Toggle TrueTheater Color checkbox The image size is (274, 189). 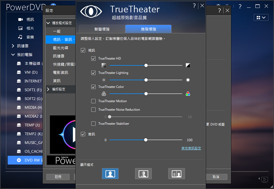[x=93, y=87]
